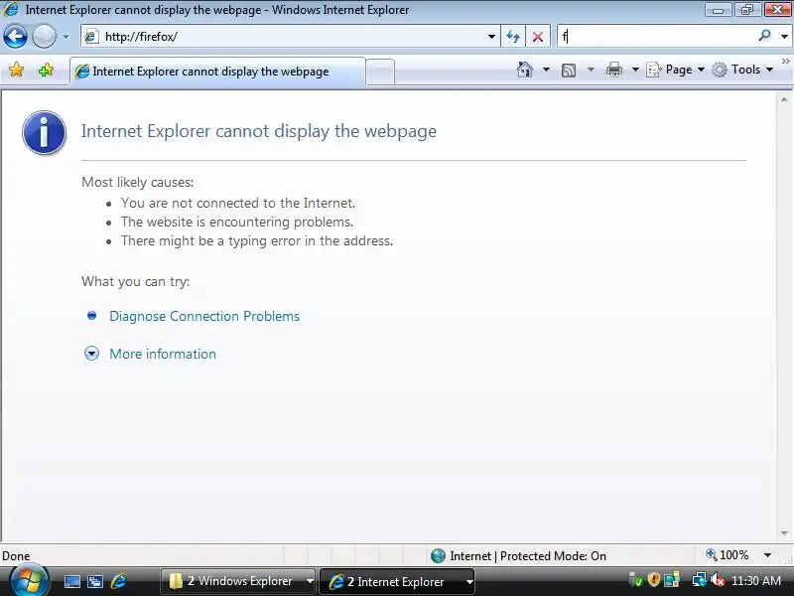Click the Done status text
The width and height of the screenshot is (794, 596).
[x=16, y=556]
